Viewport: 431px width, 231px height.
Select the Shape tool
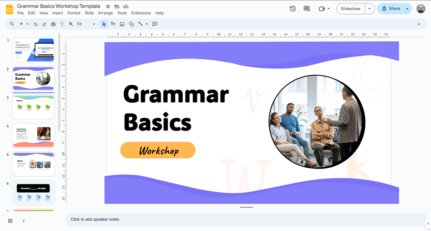[x=131, y=24]
